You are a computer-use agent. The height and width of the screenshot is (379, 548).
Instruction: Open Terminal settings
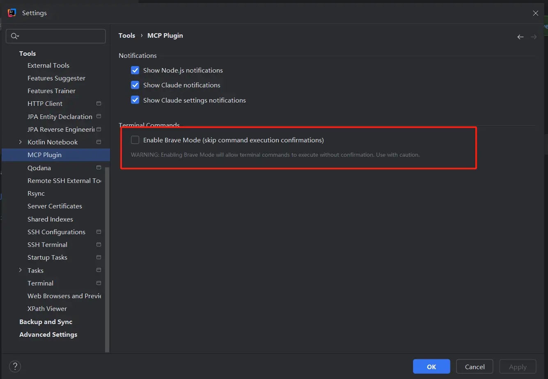40,283
